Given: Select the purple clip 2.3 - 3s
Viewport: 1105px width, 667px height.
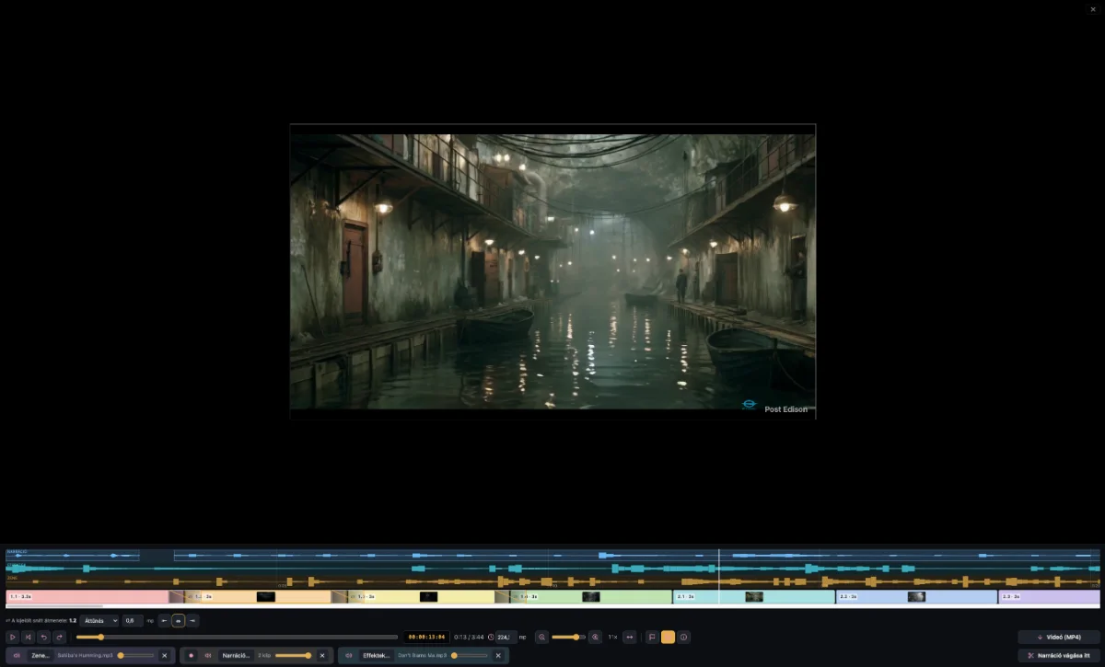Looking at the screenshot, I should (1050, 597).
